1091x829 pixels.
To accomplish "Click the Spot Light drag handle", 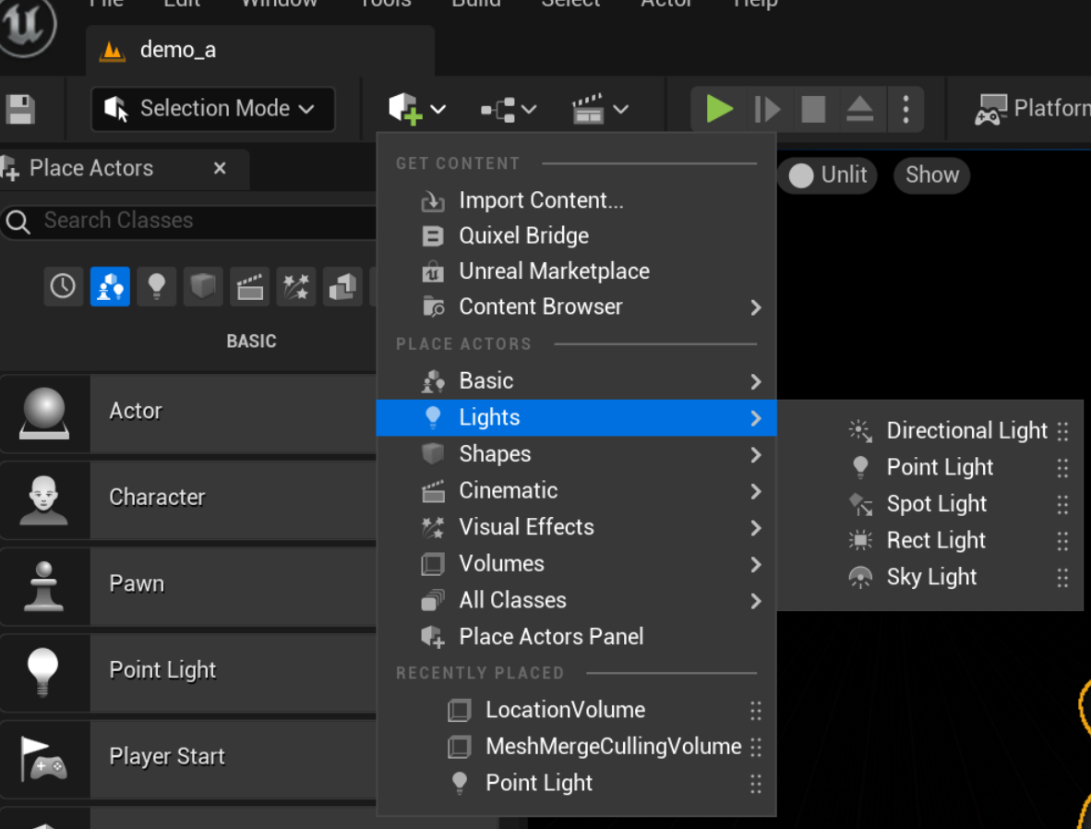I will coord(1062,505).
